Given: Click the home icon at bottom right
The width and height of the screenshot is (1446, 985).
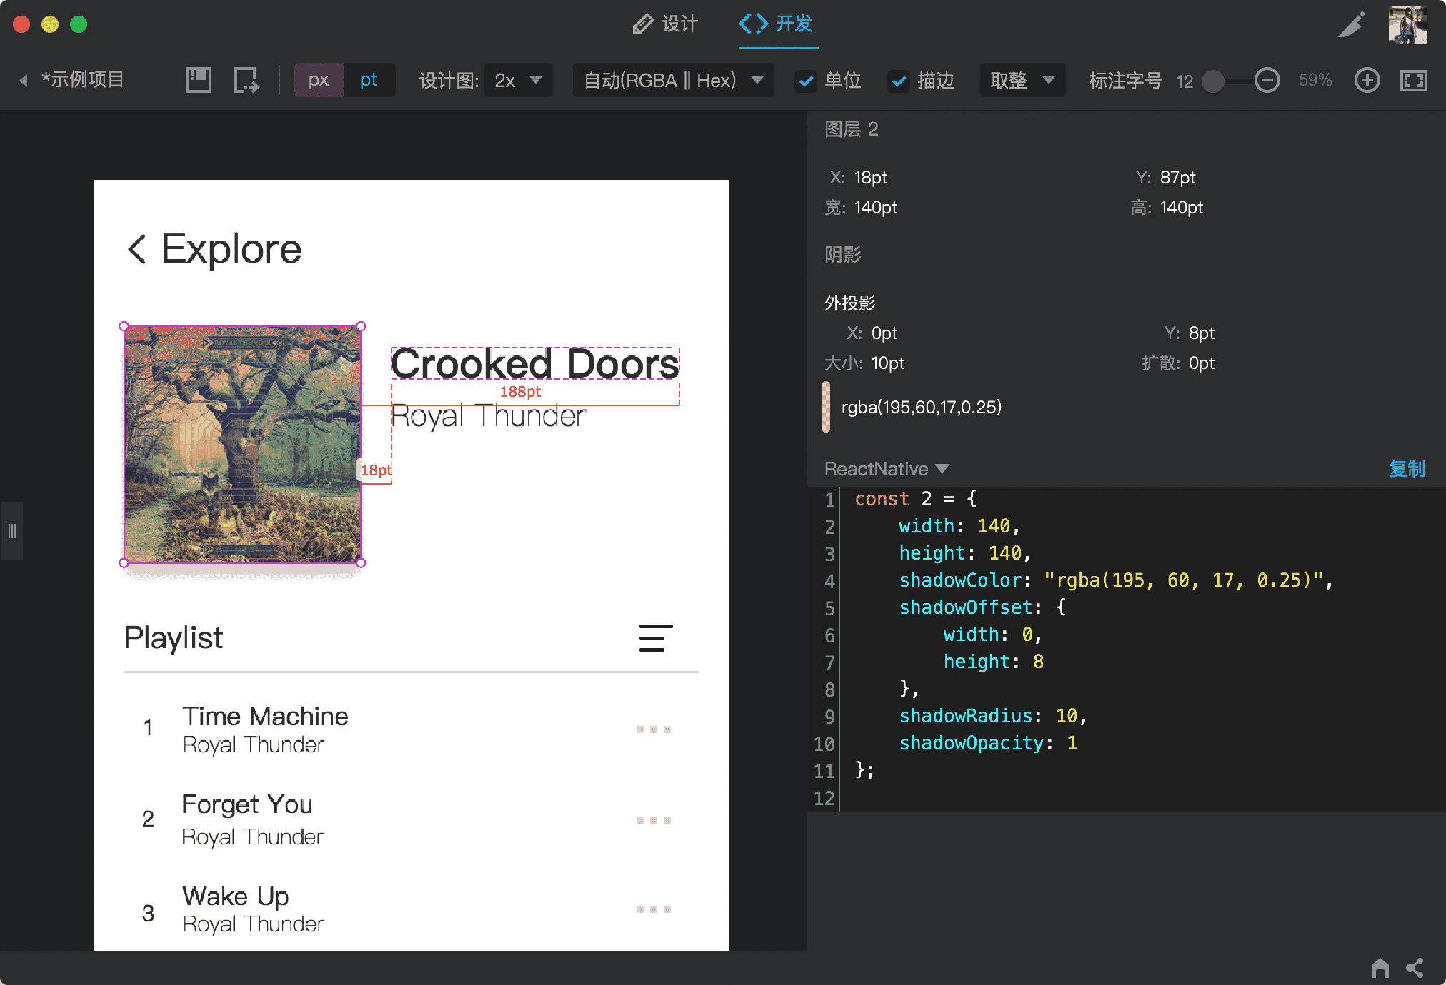Looking at the screenshot, I should [x=1380, y=968].
